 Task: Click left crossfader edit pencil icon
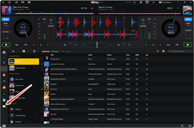click(x=75, y=45)
